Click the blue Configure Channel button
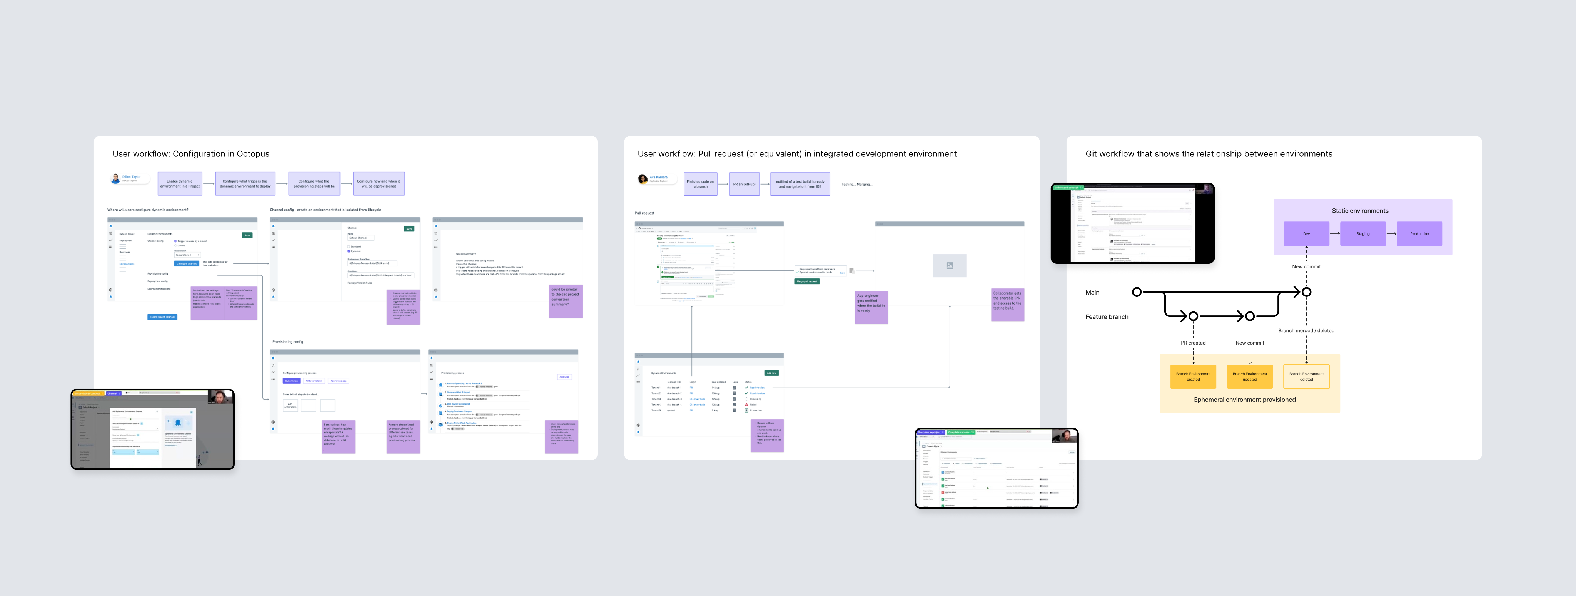The width and height of the screenshot is (1576, 596). (187, 263)
